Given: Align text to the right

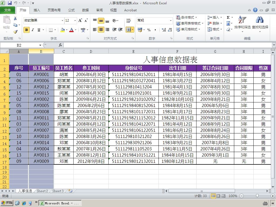Looking at the screenshot, I should click(107, 30).
